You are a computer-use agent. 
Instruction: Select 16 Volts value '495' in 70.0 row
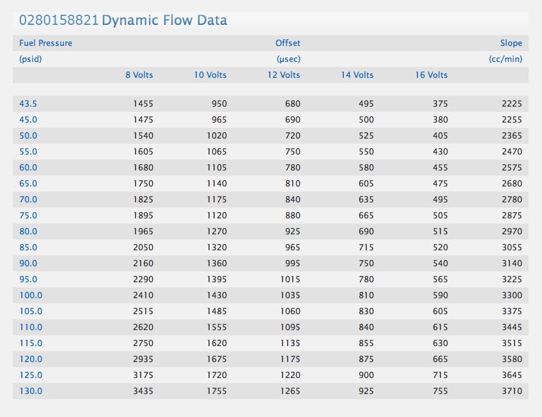tap(440, 199)
